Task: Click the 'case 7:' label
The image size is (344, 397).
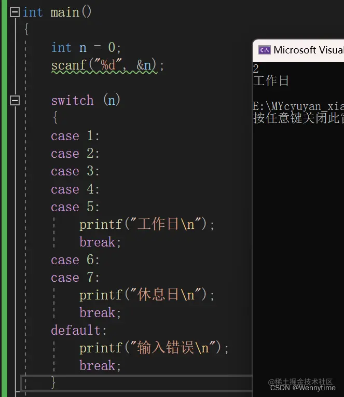Action: [x=75, y=278]
